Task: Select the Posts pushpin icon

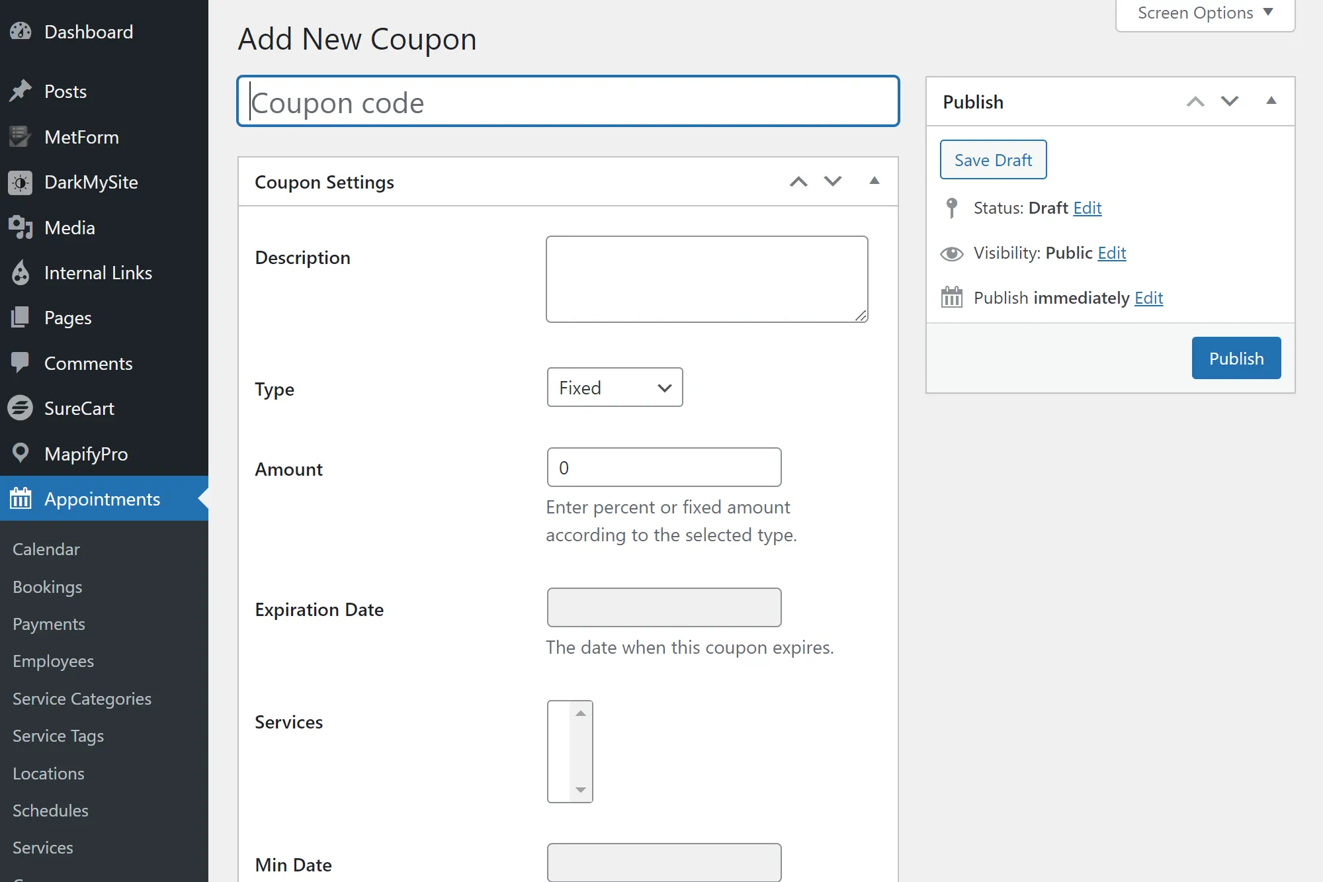Action: click(x=21, y=91)
